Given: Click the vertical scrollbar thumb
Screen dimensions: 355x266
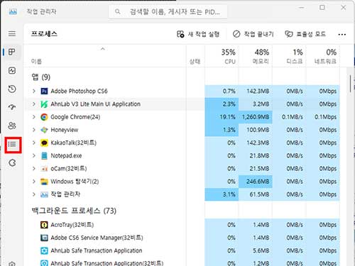Looking at the screenshot, I should coord(350,84).
